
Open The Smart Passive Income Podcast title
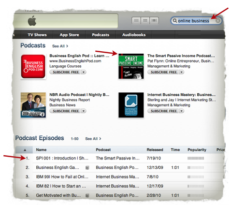tap(181, 56)
